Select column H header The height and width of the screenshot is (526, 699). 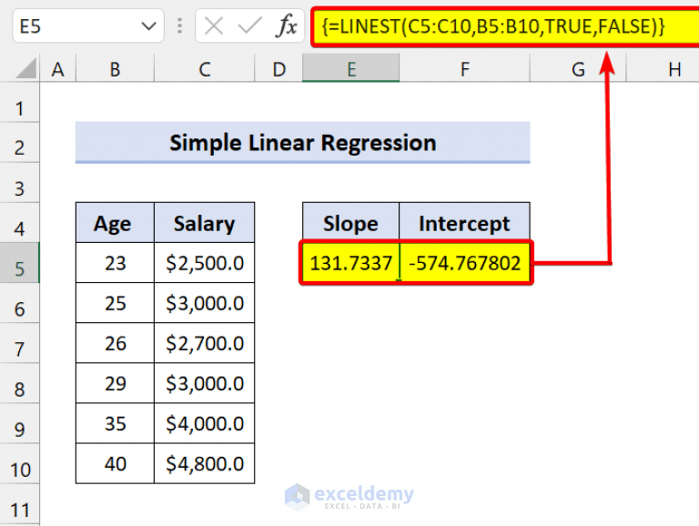(x=664, y=69)
